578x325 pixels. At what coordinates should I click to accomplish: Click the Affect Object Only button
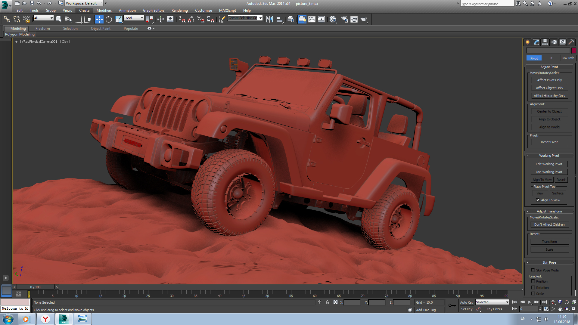pos(549,88)
